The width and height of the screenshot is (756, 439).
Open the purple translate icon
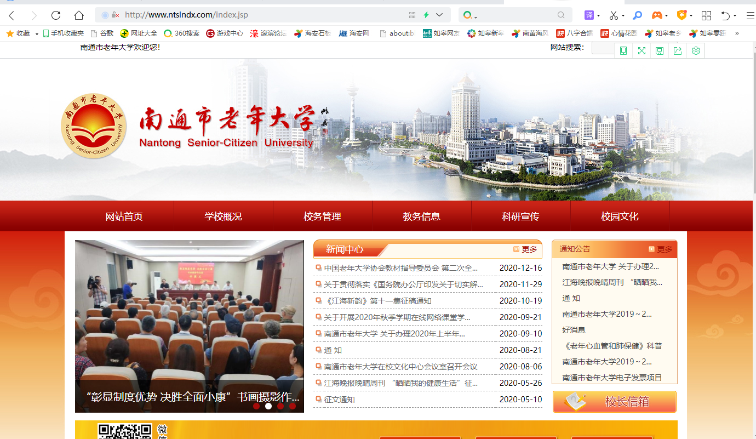pyautogui.click(x=589, y=15)
